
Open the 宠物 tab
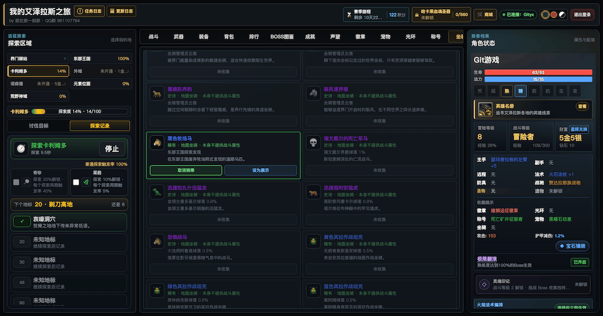[385, 37]
